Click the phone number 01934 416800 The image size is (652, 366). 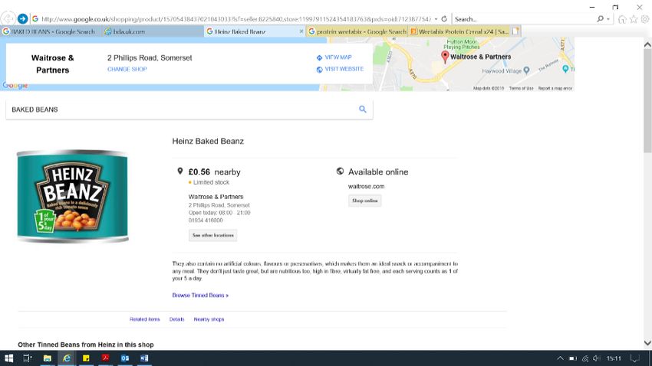tap(206, 221)
